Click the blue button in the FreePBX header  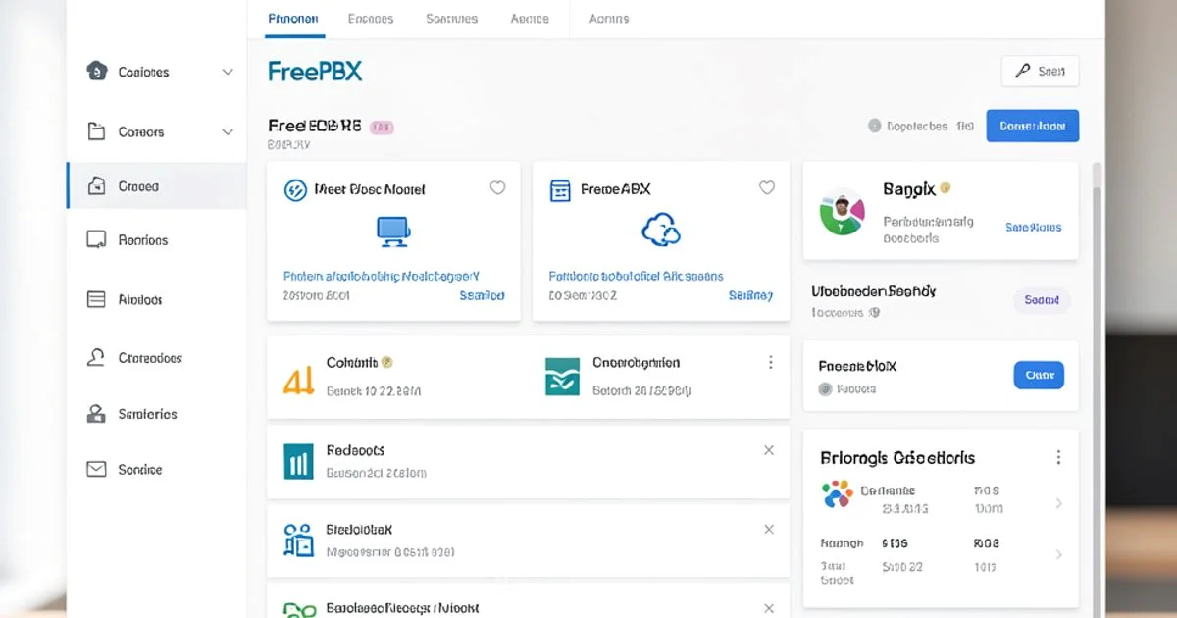pos(1032,126)
